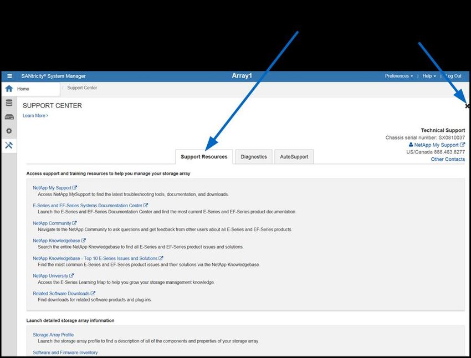Open NetApp My Support link under Technical Support
This screenshot has width=471, height=358.
pyautogui.click(x=436, y=145)
